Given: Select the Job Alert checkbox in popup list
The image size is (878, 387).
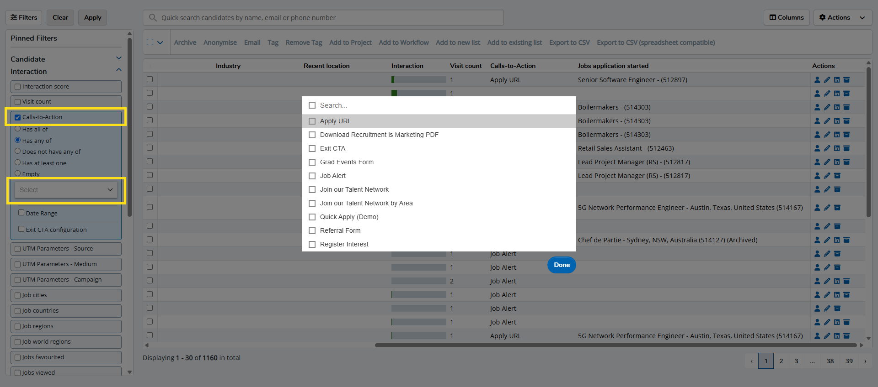Looking at the screenshot, I should pos(312,176).
